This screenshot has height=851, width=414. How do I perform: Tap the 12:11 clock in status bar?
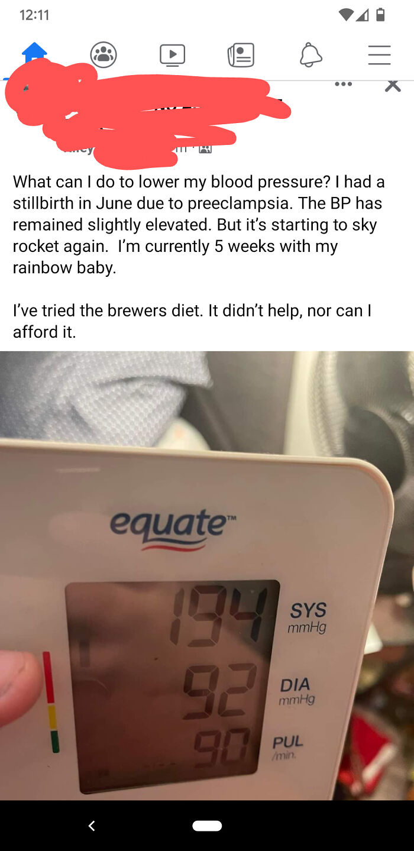35,15
